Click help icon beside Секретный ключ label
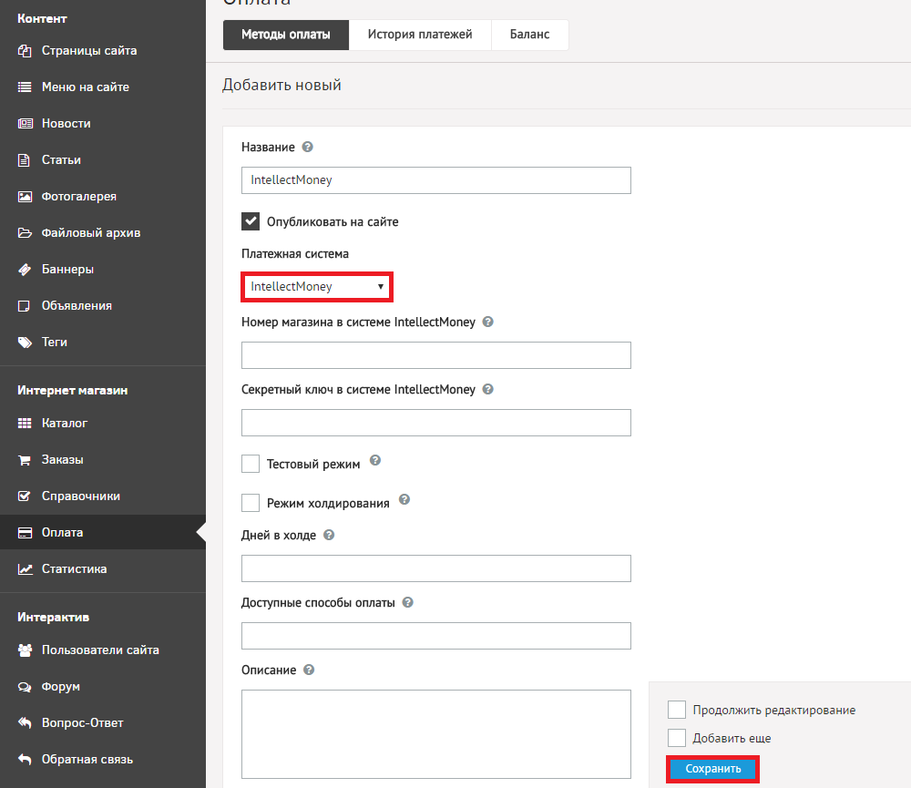Image resolution: width=911 pixels, height=788 pixels. (488, 389)
